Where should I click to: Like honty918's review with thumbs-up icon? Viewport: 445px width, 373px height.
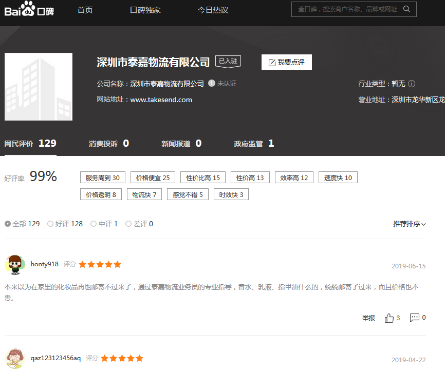click(x=389, y=318)
